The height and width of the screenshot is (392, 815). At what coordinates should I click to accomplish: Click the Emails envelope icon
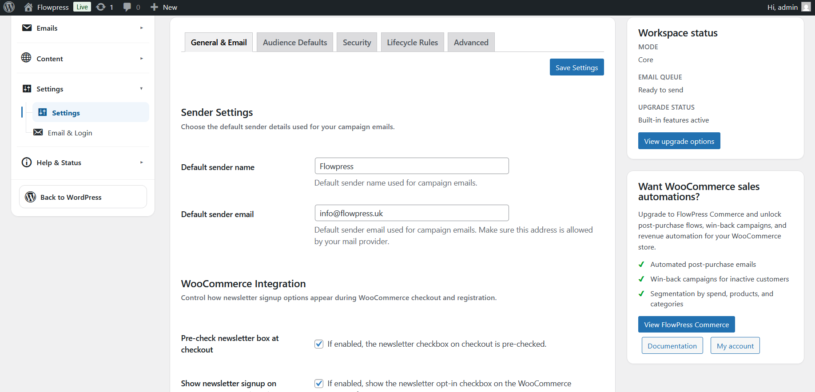point(27,28)
